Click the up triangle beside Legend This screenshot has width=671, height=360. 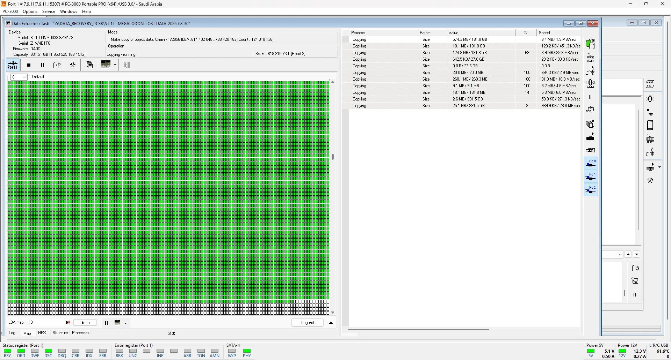pyautogui.click(x=331, y=323)
